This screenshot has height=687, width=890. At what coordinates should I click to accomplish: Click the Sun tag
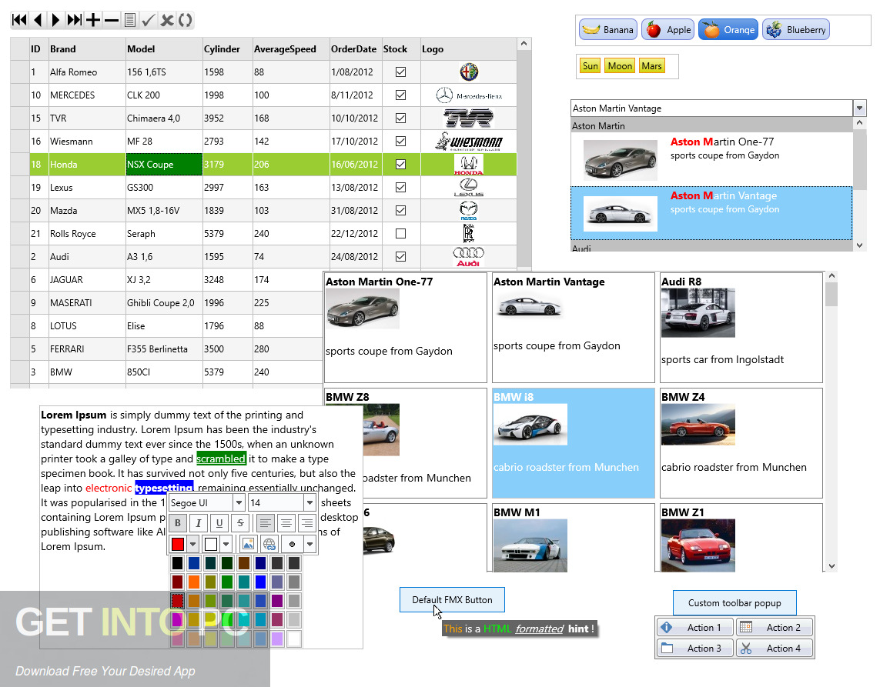590,66
